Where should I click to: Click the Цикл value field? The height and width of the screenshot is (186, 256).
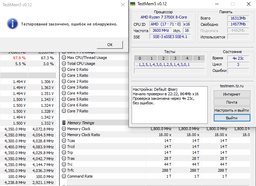point(238,65)
